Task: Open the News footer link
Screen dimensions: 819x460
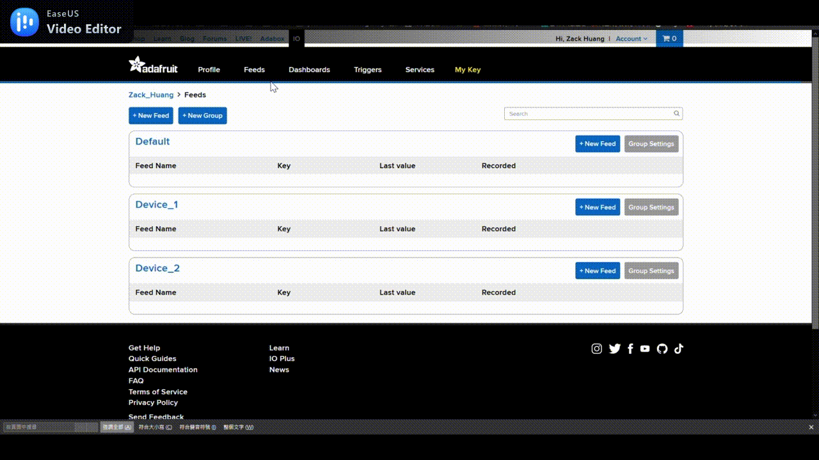Action: tap(279, 370)
